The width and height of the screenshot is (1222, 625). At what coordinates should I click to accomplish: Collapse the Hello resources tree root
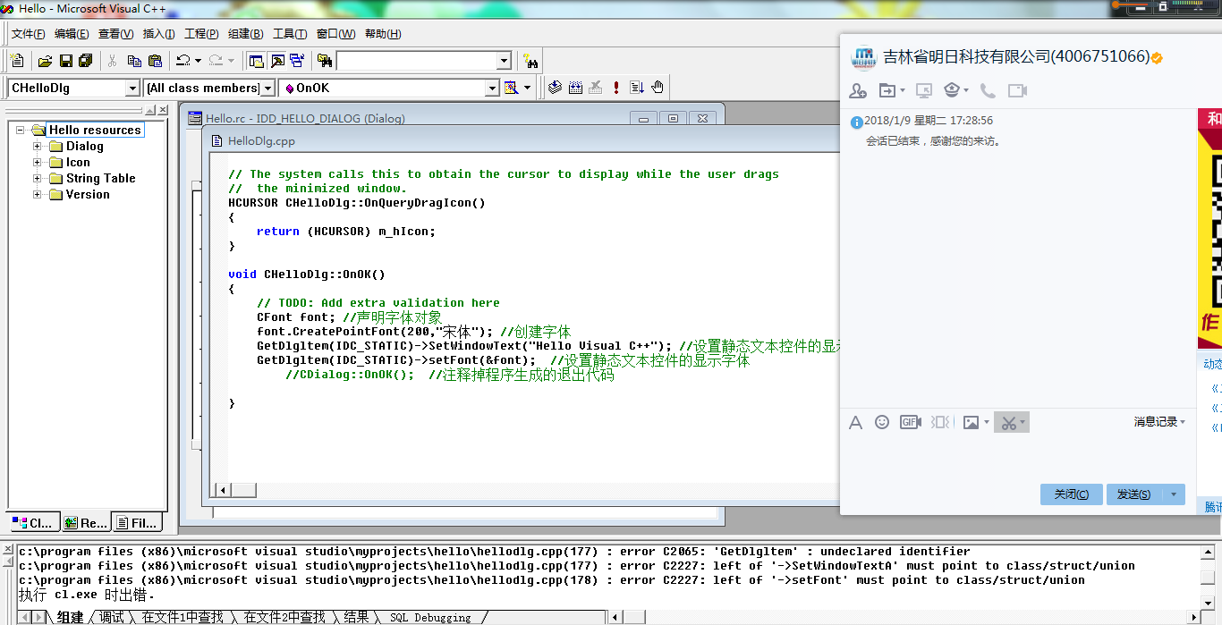tap(20, 130)
